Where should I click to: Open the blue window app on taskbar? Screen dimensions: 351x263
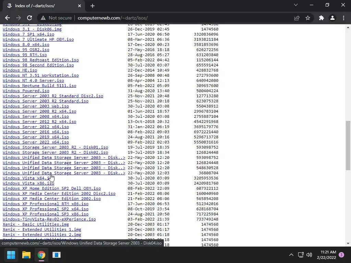(x=57, y=255)
